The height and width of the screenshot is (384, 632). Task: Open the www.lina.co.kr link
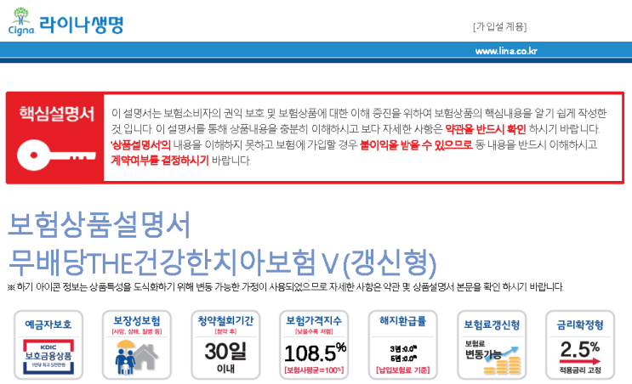pyautogui.click(x=506, y=51)
